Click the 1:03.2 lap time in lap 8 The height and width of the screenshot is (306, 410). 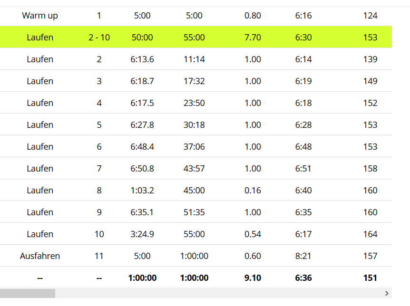pos(142,191)
